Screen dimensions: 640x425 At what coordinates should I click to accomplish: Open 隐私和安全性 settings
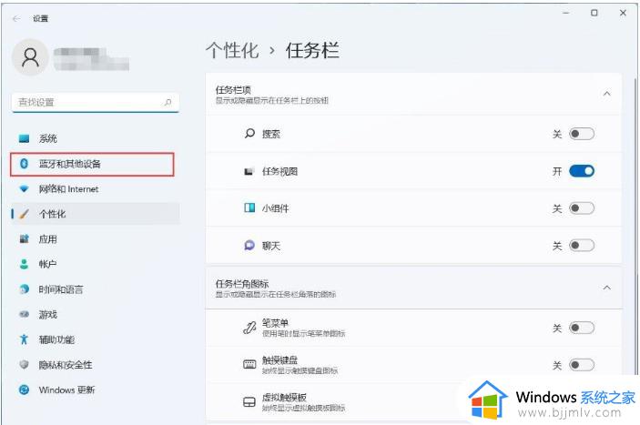pyautogui.click(x=96, y=364)
